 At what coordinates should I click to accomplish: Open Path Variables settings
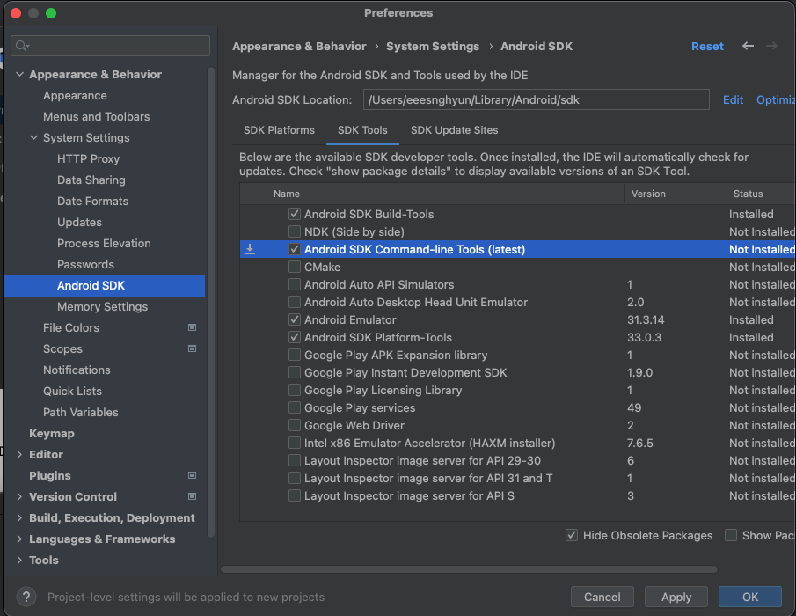pyautogui.click(x=81, y=413)
